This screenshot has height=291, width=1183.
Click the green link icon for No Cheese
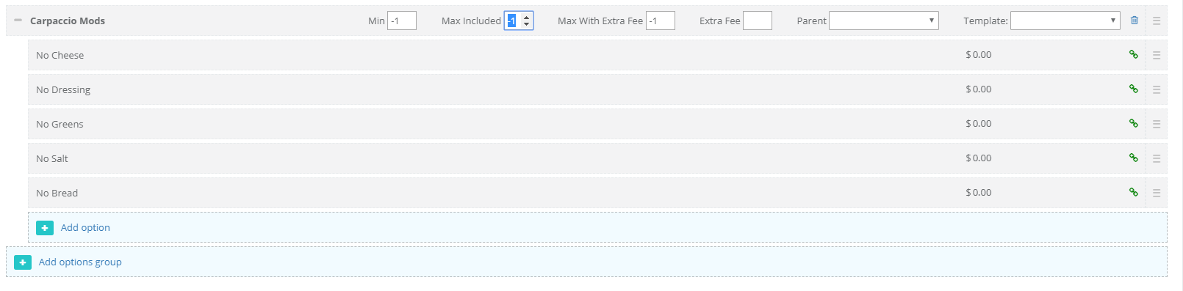[x=1134, y=54]
